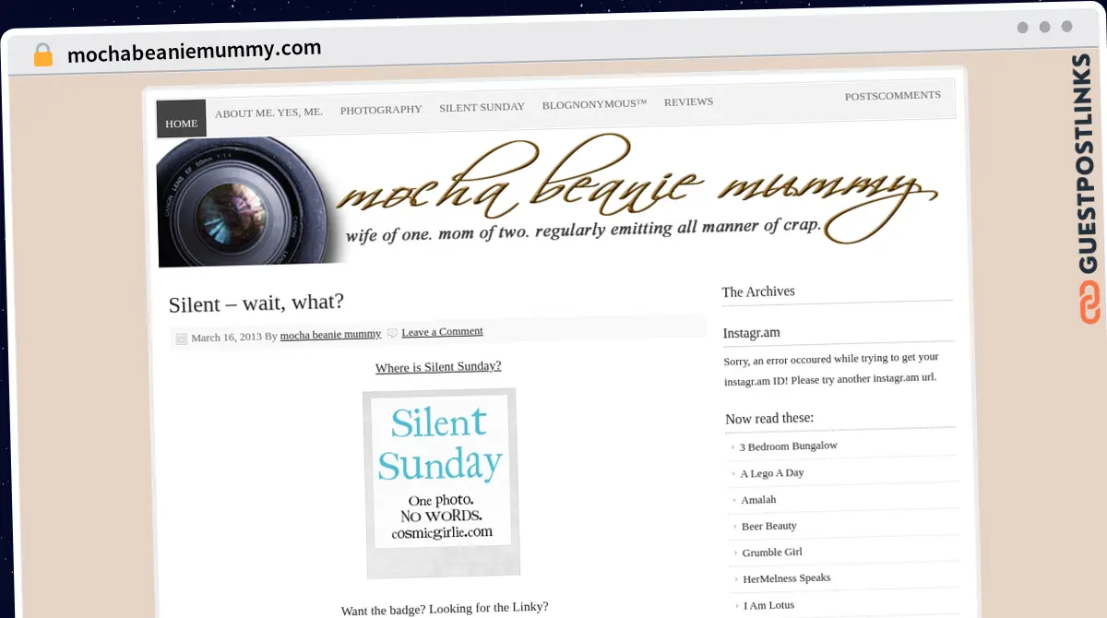The height and width of the screenshot is (618, 1107).
Task: Open the post title "Silent – wait, what?"
Action: pyautogui.click(x=256, y=303)
